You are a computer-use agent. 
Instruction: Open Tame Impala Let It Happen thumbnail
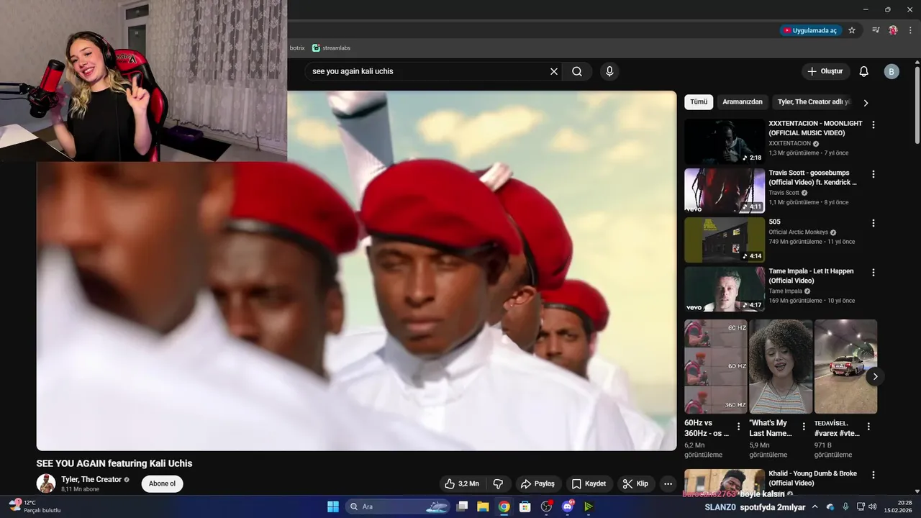(x=725, y=289)
